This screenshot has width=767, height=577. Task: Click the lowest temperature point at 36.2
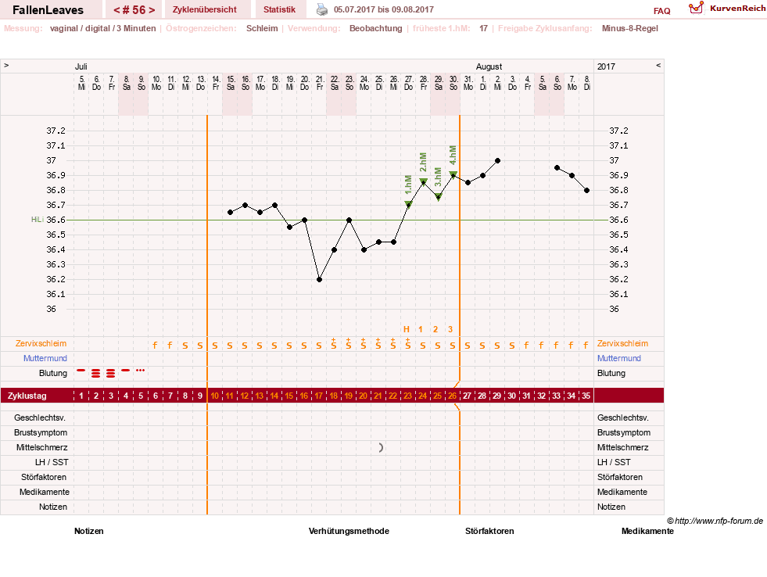click(x=320, y=280)
